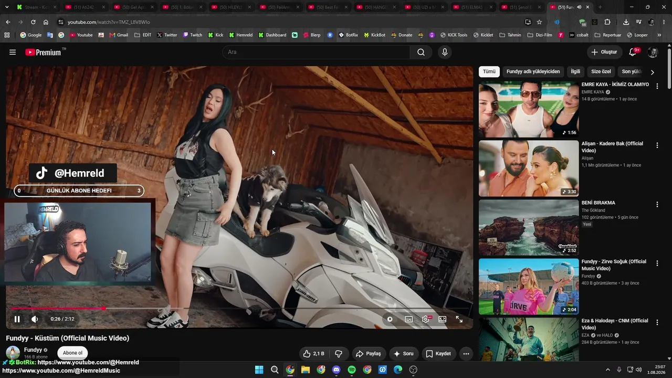Screen dimensions: 672x378
Task: Open the Kick bookmark
Action: coord(215,35)
